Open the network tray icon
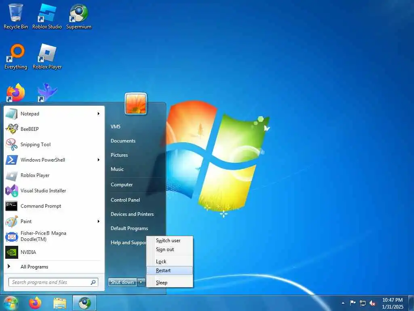Image resolution: width=414 pixels, height=311 pixels. pyautogui.click(x=363, y=303)
